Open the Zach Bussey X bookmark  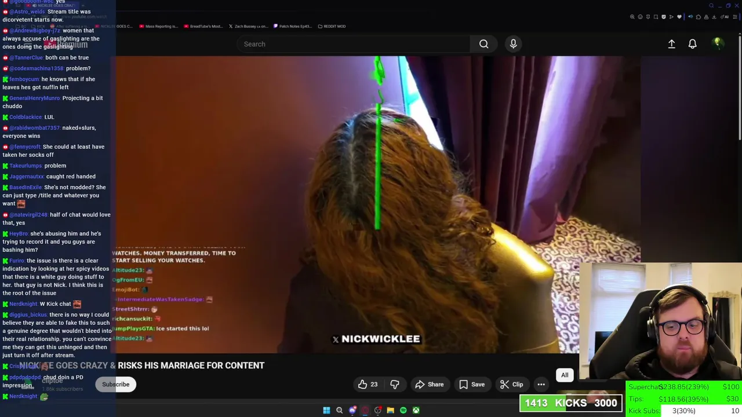click(x=248, y=26)
